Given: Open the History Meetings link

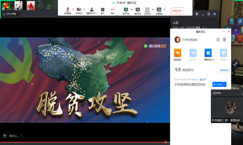Looking at the screenshot, I should 224,70.
